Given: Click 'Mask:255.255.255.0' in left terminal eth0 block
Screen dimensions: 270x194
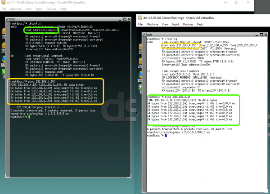Looking at the screenshot, I should point(106,30).
